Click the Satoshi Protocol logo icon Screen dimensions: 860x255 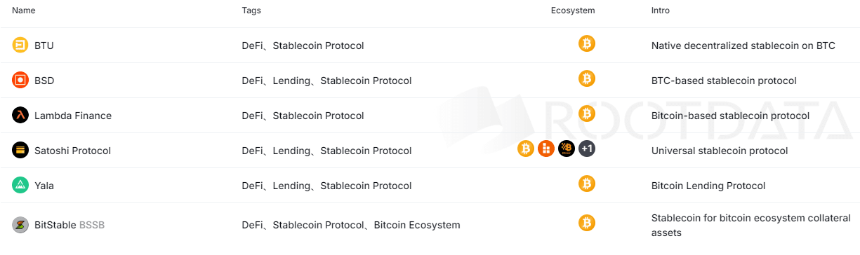[x=20, y=151]
